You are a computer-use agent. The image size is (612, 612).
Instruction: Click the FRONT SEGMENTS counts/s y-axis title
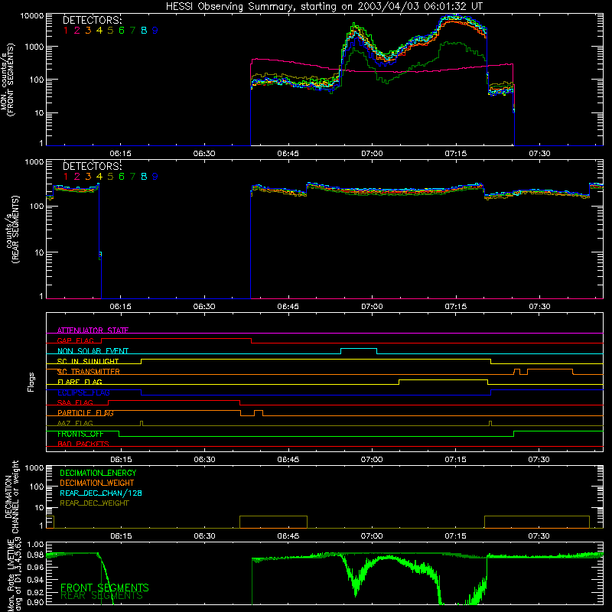coord(8,80)
